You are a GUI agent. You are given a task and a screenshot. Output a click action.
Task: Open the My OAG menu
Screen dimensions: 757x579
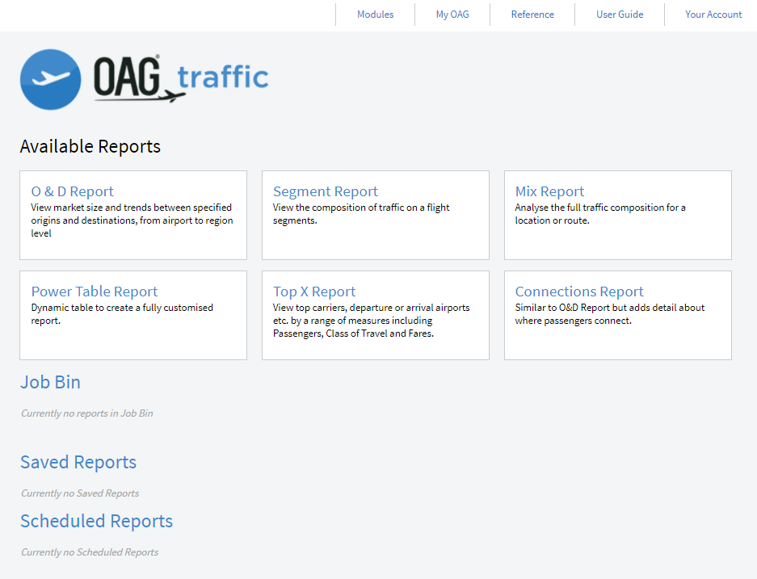click(x=452, y=15)
